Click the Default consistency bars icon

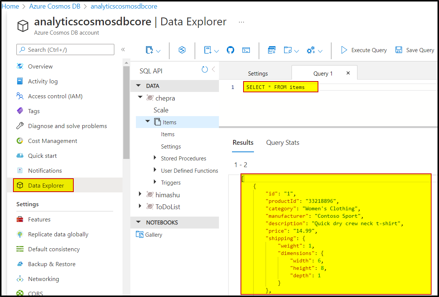20,249
